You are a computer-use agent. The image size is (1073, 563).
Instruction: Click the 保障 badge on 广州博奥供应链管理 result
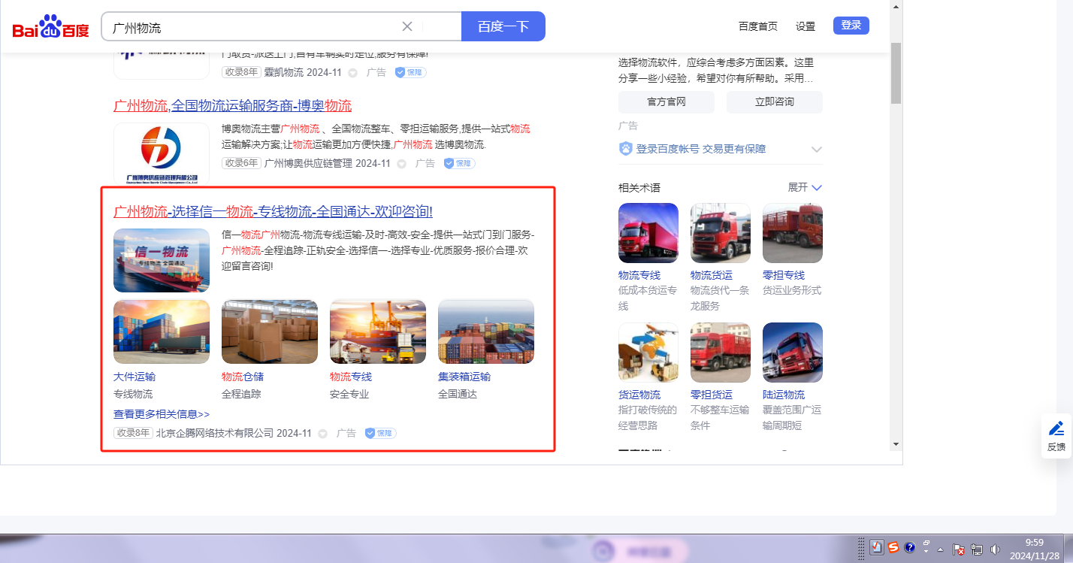click(459, 163)
